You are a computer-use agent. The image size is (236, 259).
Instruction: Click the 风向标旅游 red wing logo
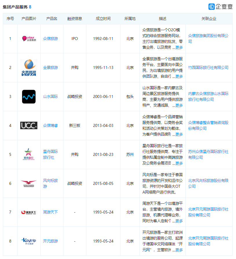point(29,183)
